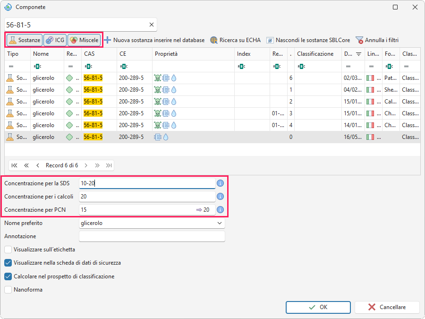The height and width of the screenshot is (319, 425).
Task: Sort by the Proprietà column header
Action: coord(194,54)
